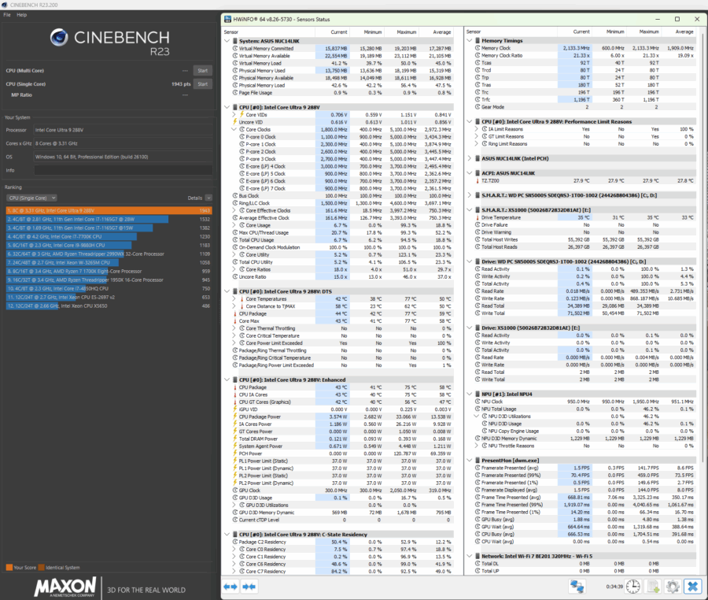Click circle icon beside Memory Clock Ratio
The width and height of the screenshot is (708, 600).
478,56
